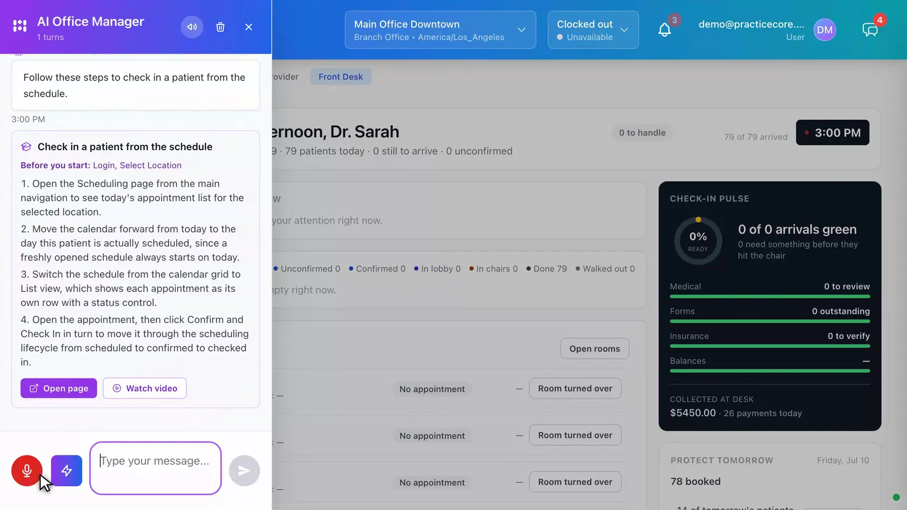Image resolution: width=907 pixels, height=510 pixels.
Task: Focus the Type your message field
Action: click(155, 468)
